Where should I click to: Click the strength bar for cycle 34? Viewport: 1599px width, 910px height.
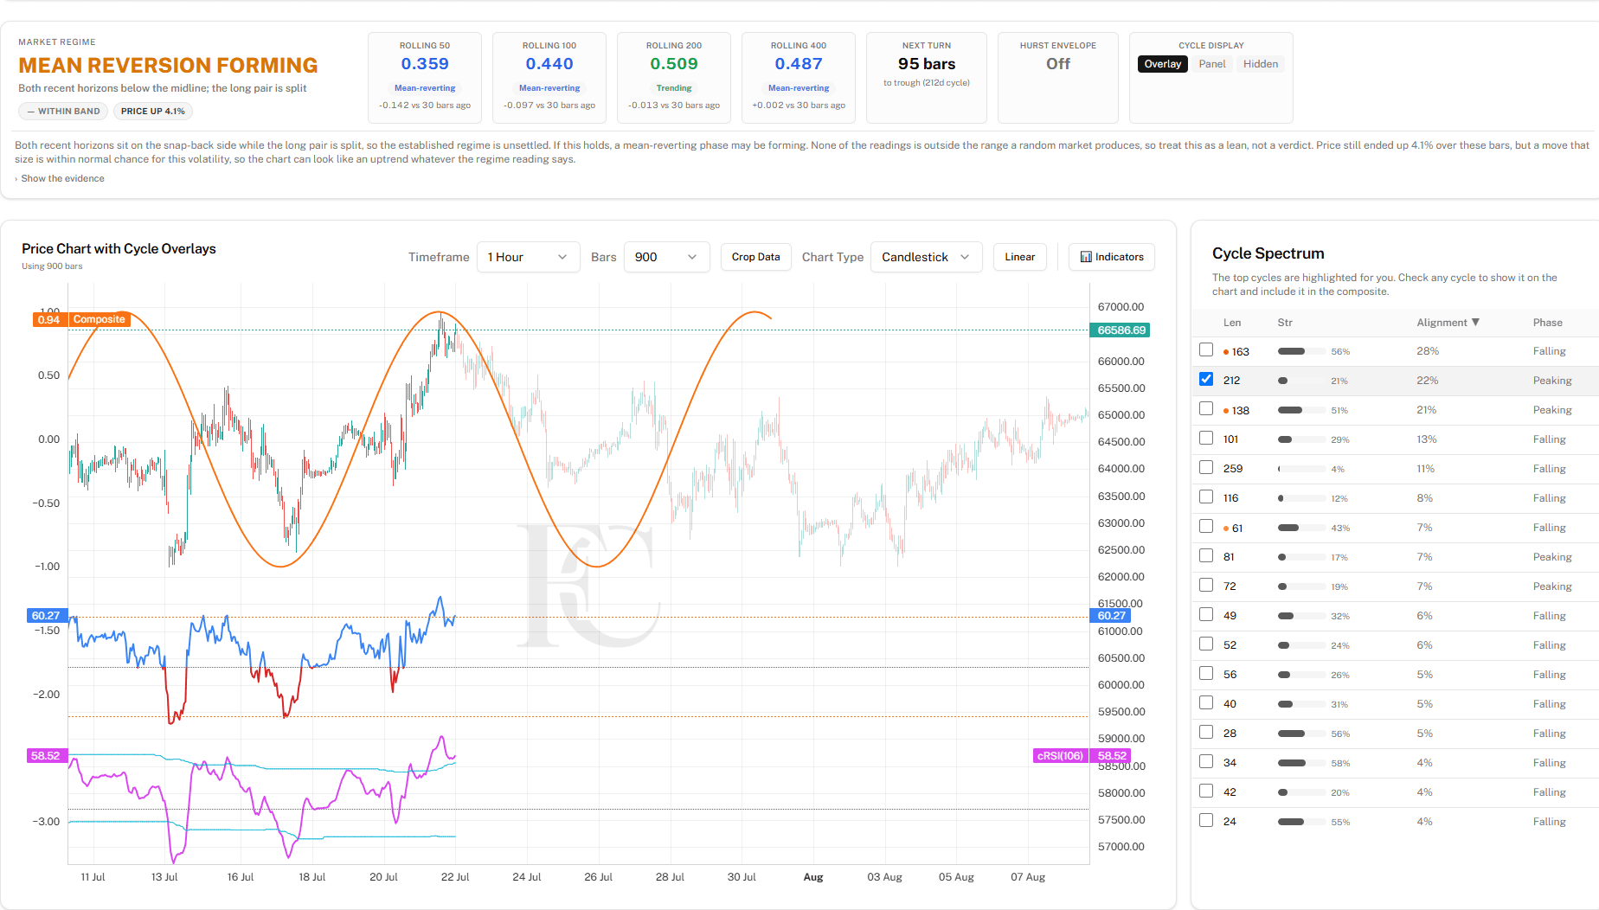point(1301,763)
